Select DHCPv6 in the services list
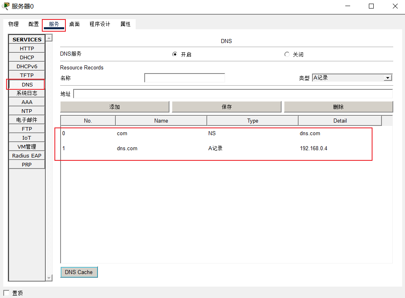405x298 pixels. point(27,66)
